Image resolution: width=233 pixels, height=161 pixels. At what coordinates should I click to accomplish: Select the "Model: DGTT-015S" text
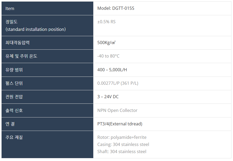click(116, 8)
